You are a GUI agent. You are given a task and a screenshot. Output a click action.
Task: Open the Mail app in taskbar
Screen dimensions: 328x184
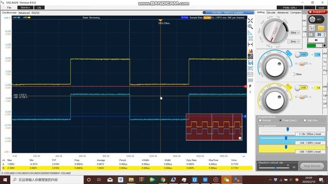coord(110,179)
